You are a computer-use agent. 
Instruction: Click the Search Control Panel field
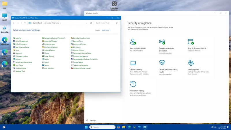tap(107, 23)
